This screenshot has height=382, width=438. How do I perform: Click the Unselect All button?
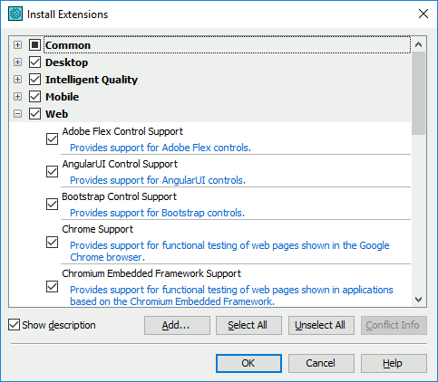[321, 325]
